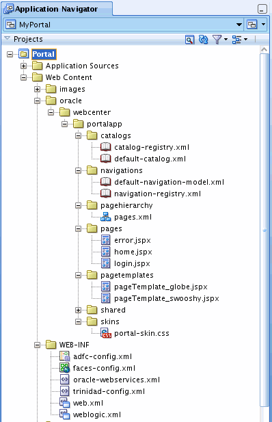Select the Portal project label
Viewport: 272px width, 422px height.
click(x=44, y=54)
